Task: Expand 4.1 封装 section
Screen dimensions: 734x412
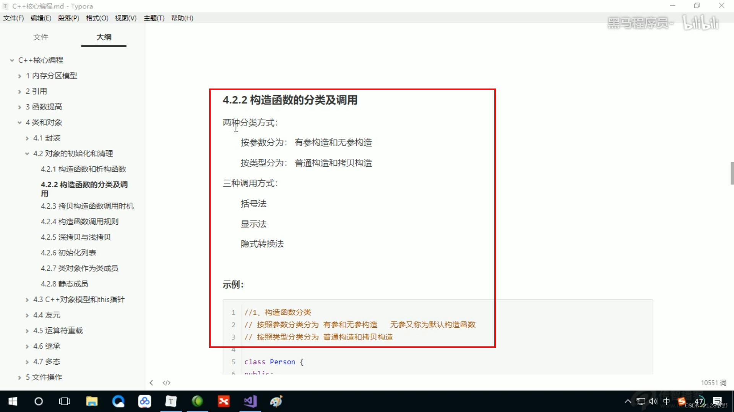Action: [x=27, y=138]
